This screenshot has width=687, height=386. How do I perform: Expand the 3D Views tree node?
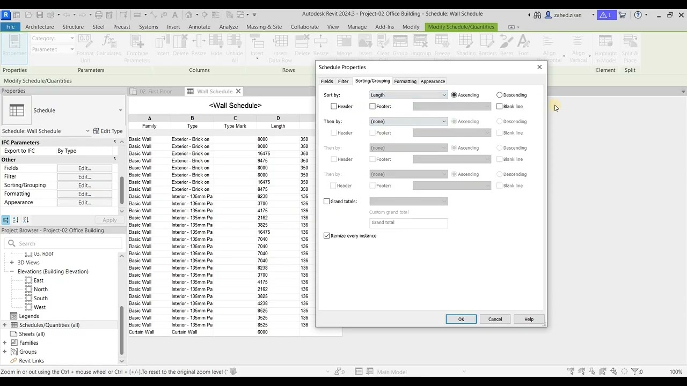[x=12, y=262]
